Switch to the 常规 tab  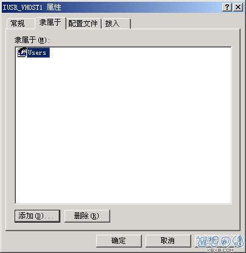tap(18, 24)
